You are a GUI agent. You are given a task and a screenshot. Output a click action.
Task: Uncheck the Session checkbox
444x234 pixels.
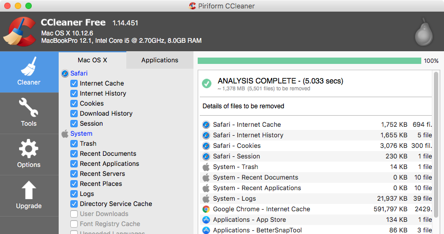pos(74,124)
